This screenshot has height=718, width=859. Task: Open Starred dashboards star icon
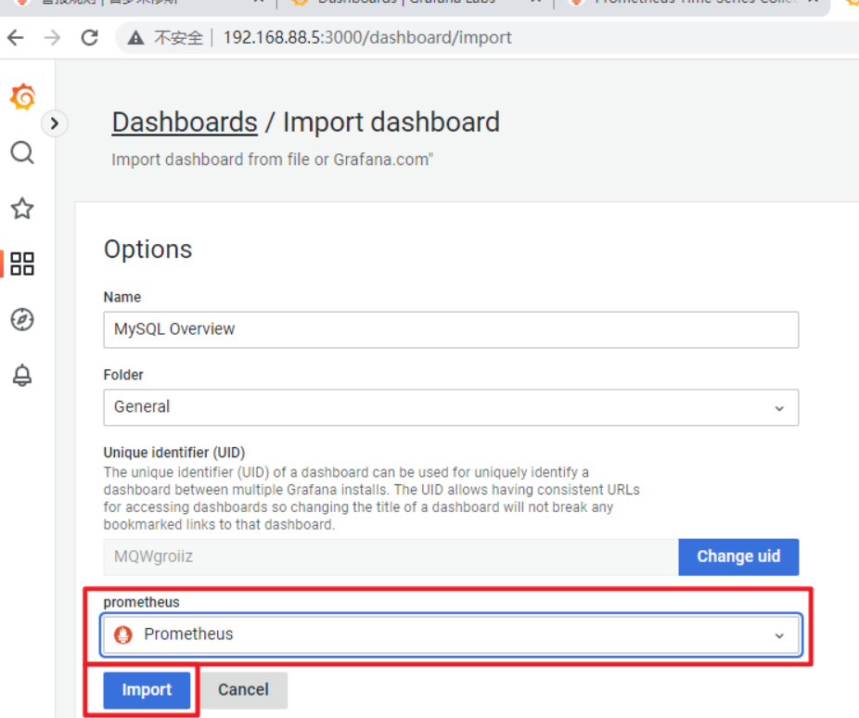(22, 209)
